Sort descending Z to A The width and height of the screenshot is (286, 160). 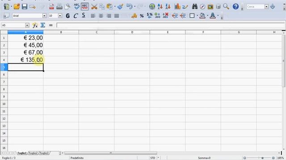point(168,7)
